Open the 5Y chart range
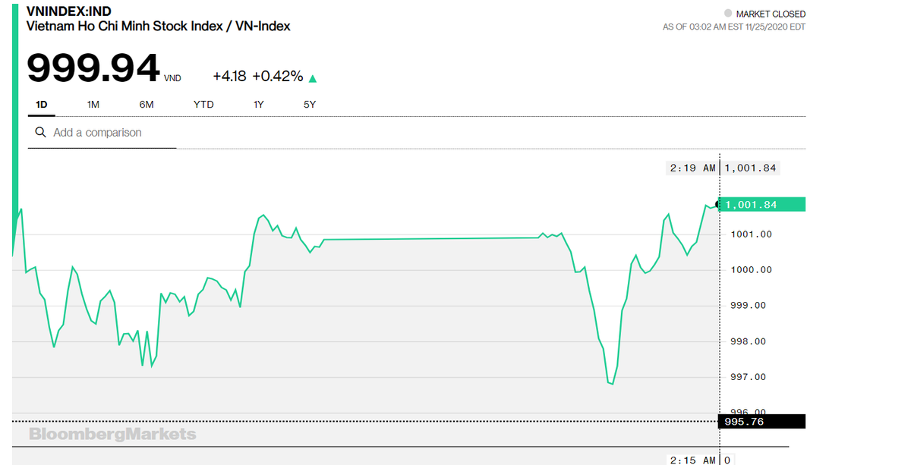This screenshot has width=911, height=465. pyautogui.click(x=309, y=105)
